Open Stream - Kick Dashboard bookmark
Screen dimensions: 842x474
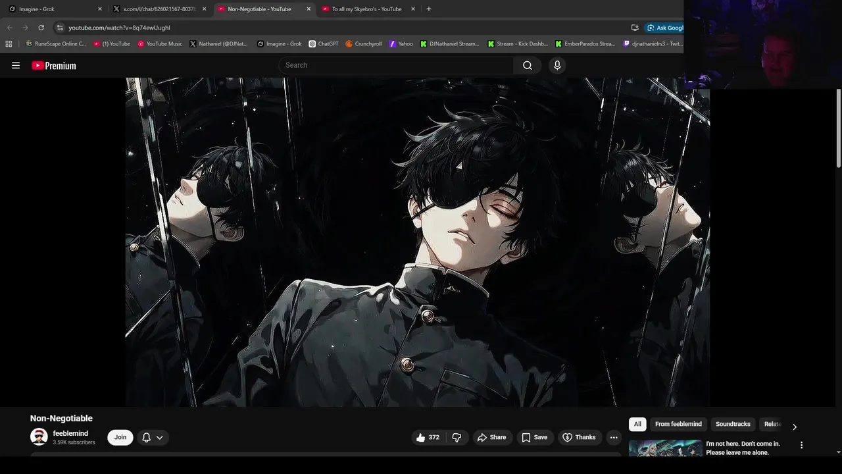pos(518,44)
